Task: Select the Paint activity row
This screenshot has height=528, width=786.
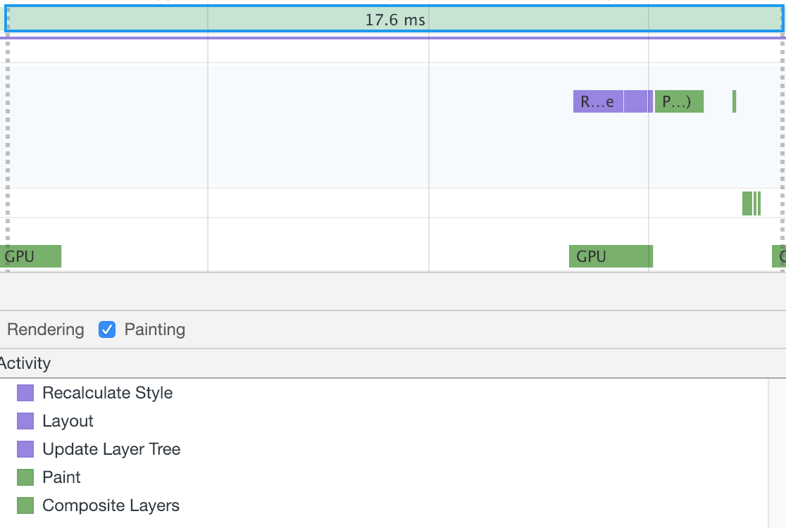Action: pyautogui.click(x=384, y=477)
